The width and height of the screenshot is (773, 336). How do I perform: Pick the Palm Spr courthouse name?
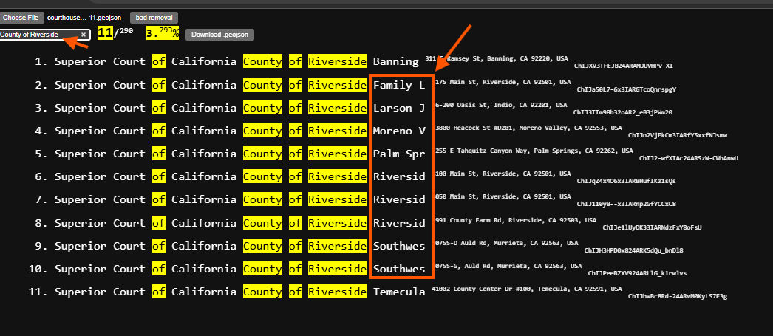(x=398, y=154)
